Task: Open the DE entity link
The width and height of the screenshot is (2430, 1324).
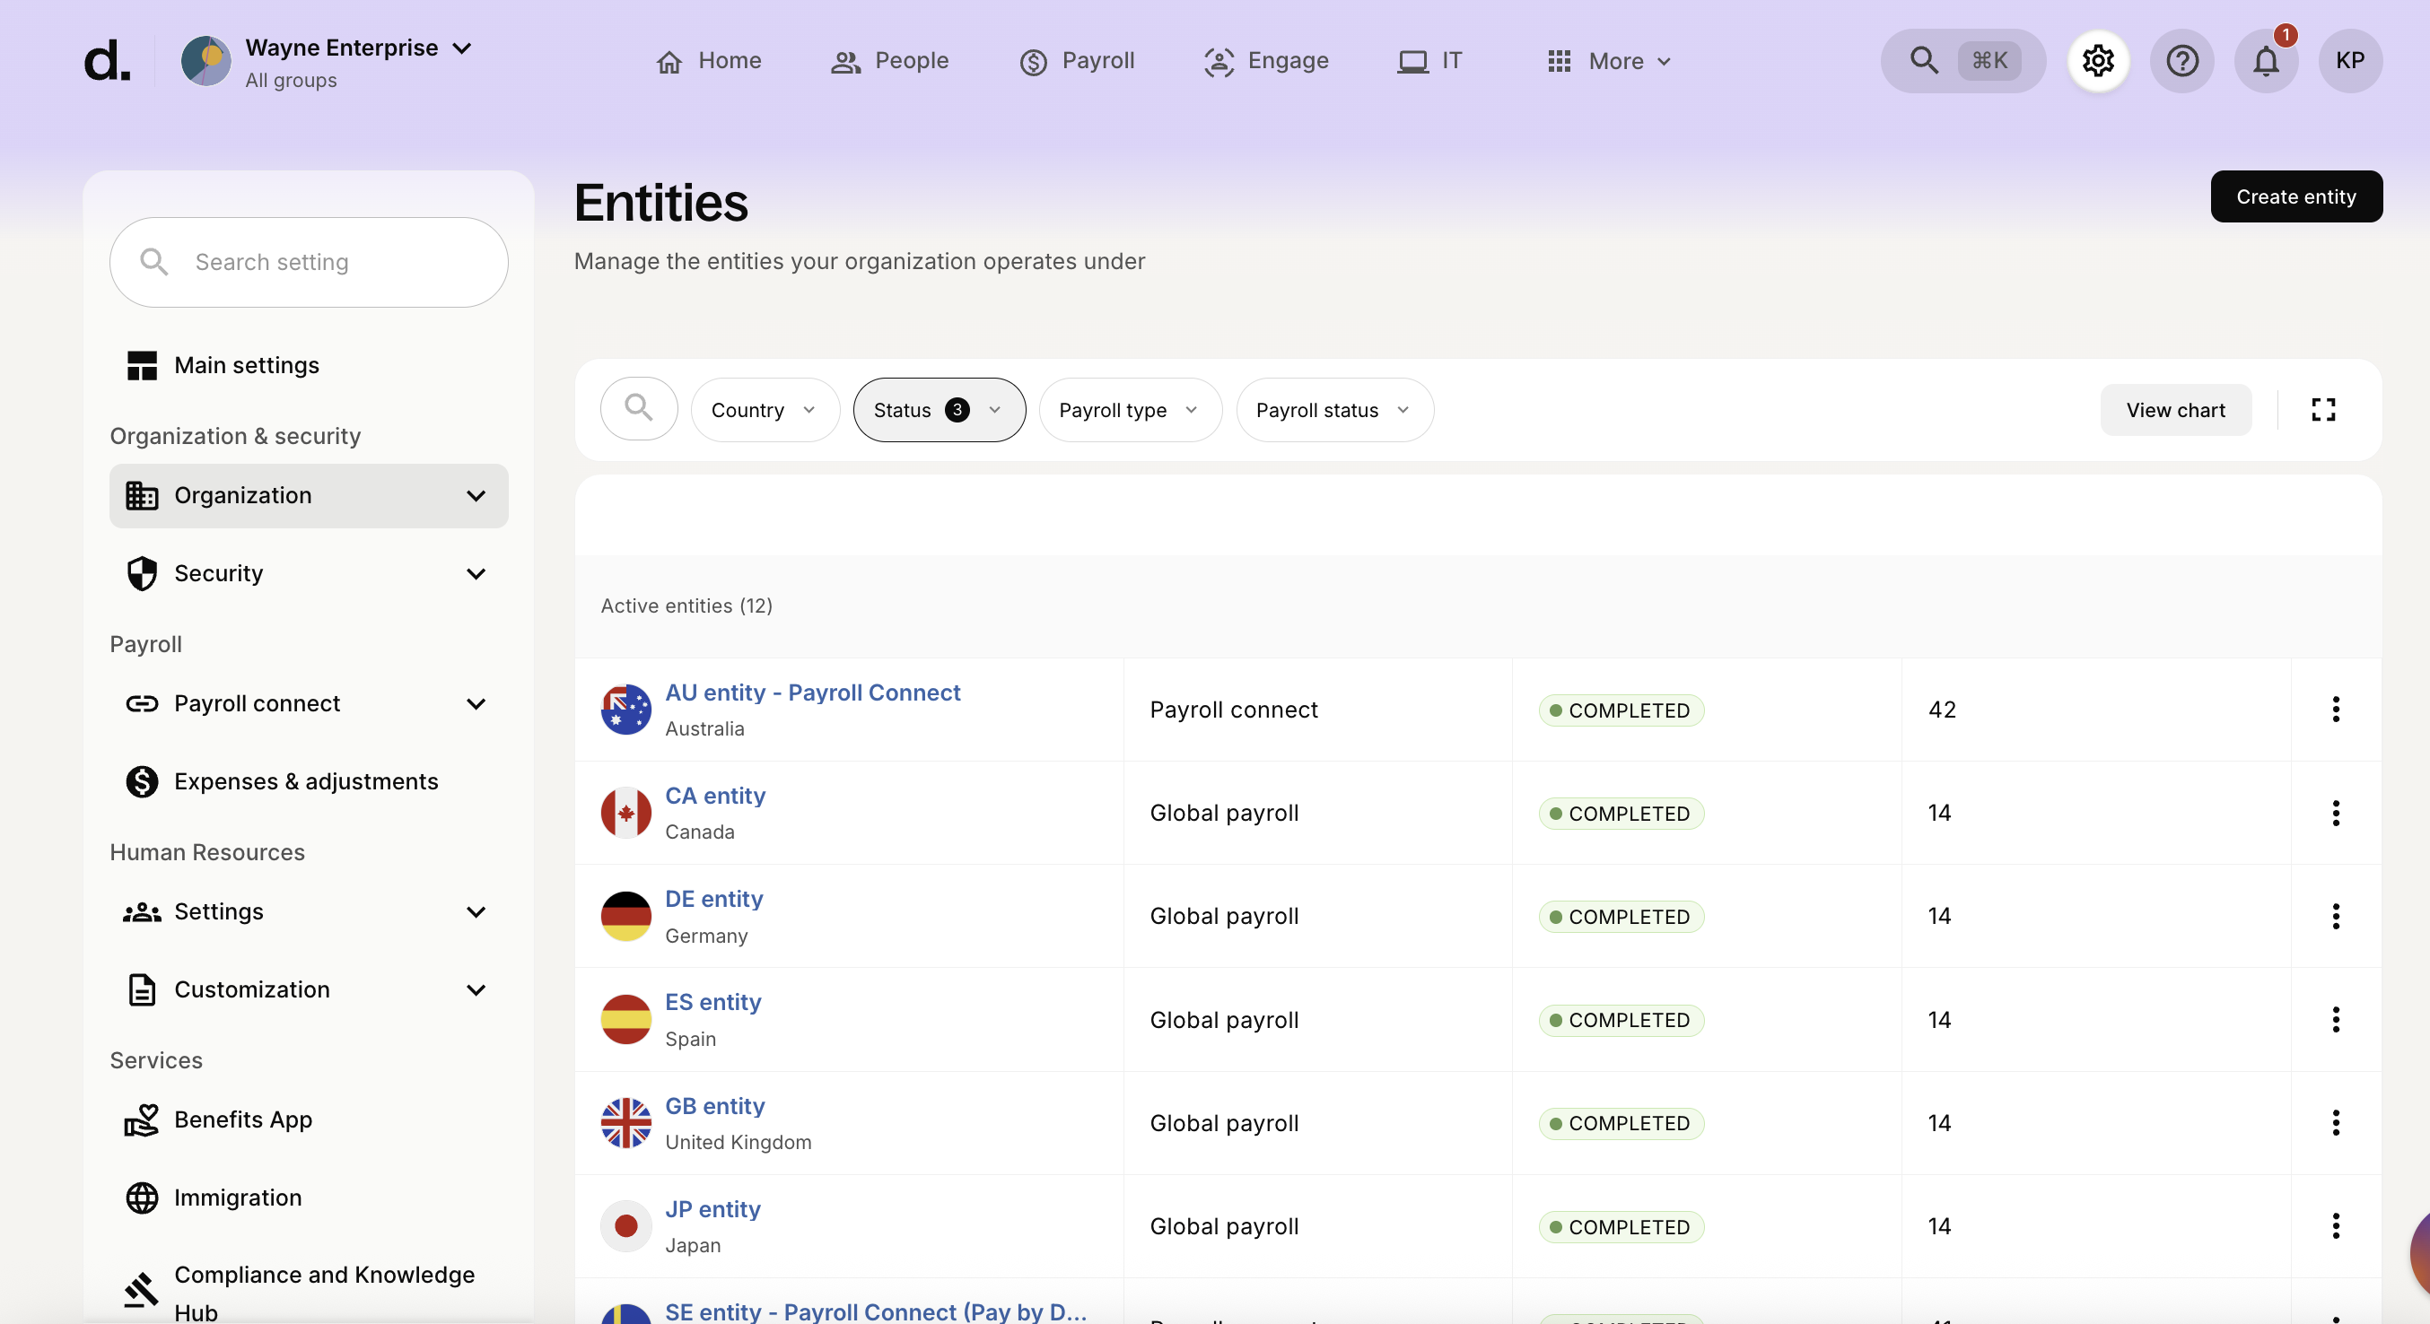Action: 714,899
